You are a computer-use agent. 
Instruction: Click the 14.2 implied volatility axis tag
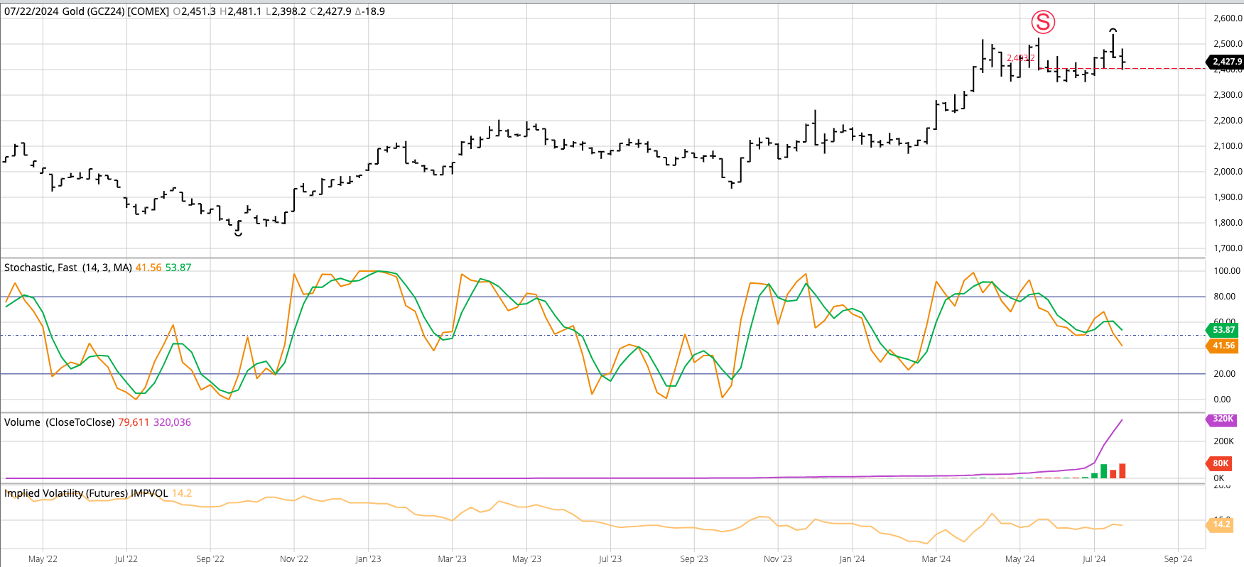[x=1221, y=524]
